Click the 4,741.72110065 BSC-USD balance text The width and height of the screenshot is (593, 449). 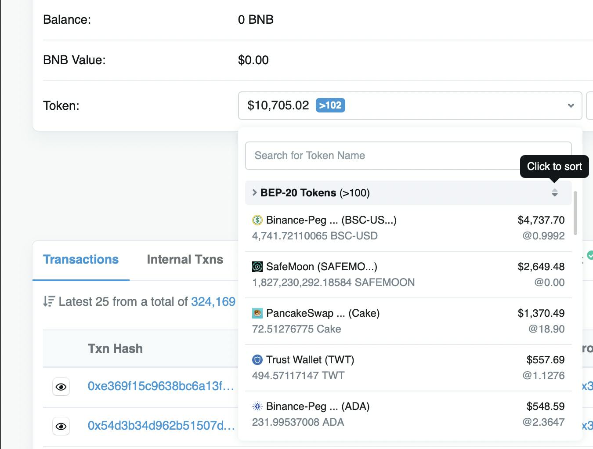coord(315,236)
